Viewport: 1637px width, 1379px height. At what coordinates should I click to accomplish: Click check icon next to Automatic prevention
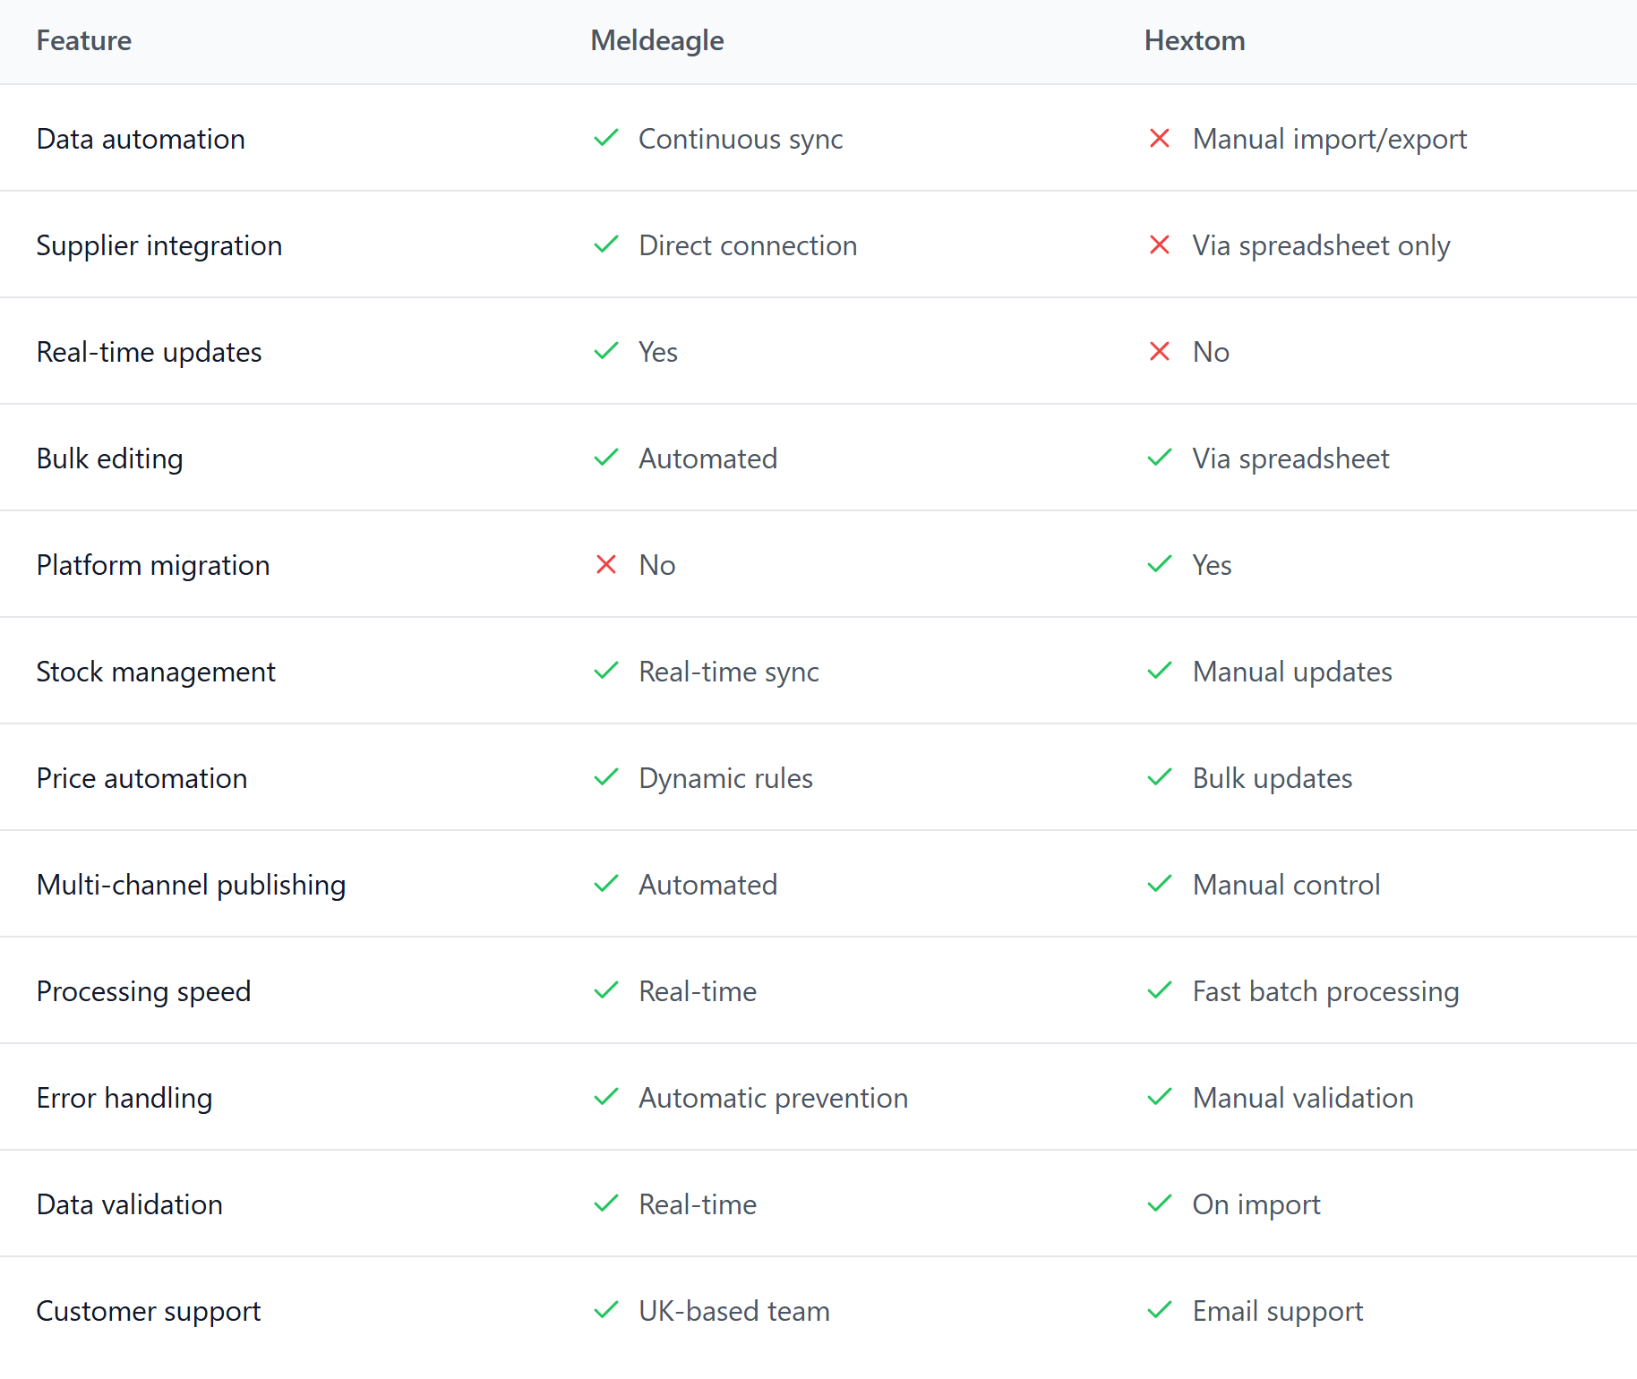pos(606,1097)
